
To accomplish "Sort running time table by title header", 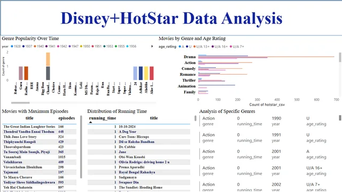I will point(154,118).
